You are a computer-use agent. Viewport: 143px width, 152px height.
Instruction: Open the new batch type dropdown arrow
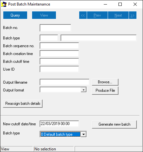coord(83,134)
